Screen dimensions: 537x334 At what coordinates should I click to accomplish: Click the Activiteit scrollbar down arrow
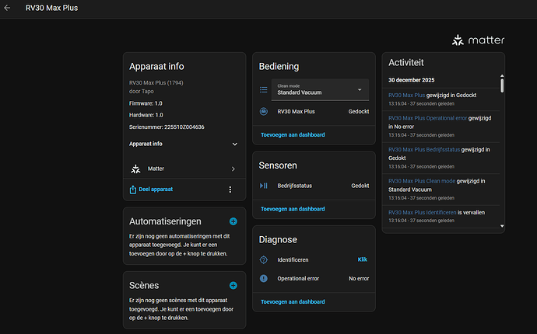[502, 226]
